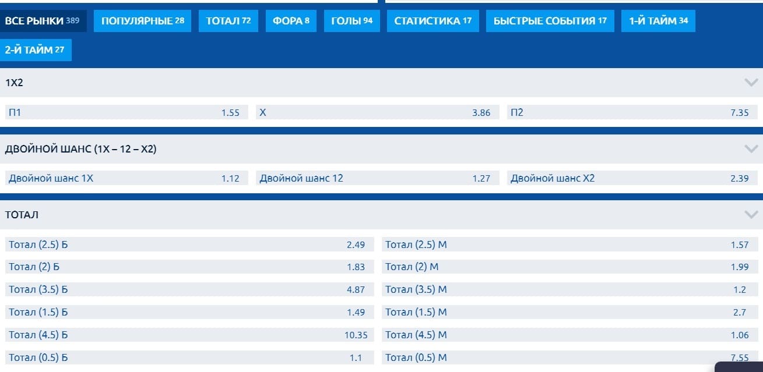Open the Тотал 72 tab
Viewport: 763px width, 372px height.
[228, 21]
